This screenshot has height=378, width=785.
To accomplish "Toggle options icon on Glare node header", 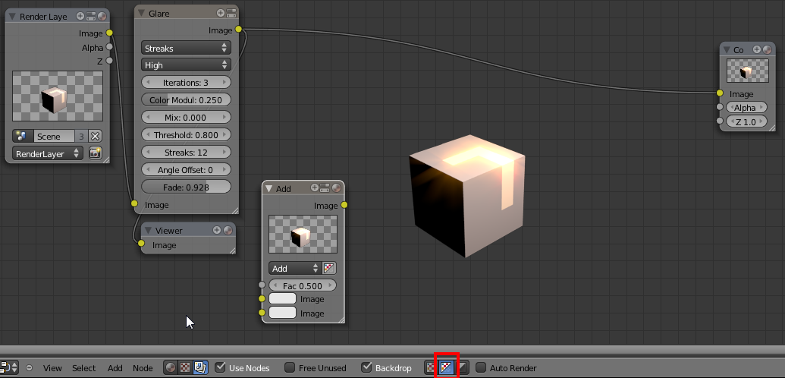I will coord(231,13).
